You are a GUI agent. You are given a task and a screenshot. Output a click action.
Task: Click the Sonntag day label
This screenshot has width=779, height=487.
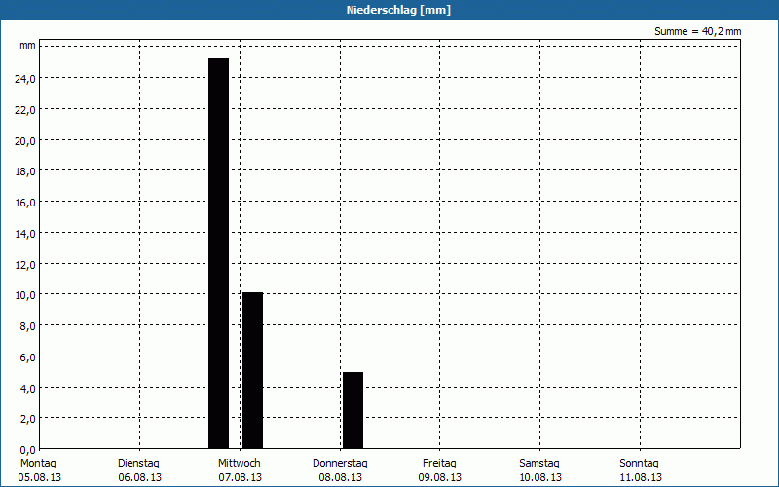point(639,464)
